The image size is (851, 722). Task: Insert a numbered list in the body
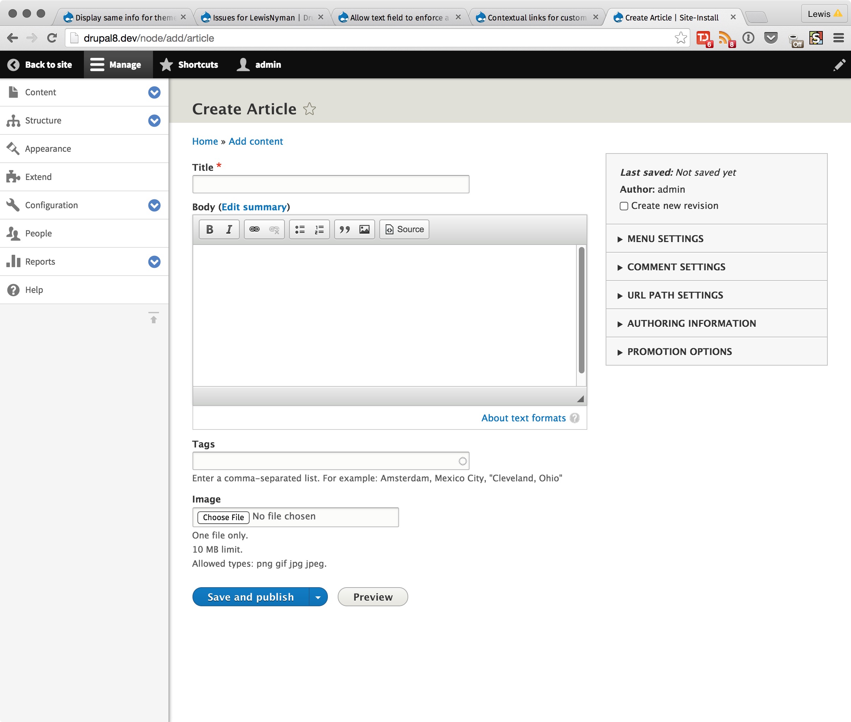[x=319, y=229]
